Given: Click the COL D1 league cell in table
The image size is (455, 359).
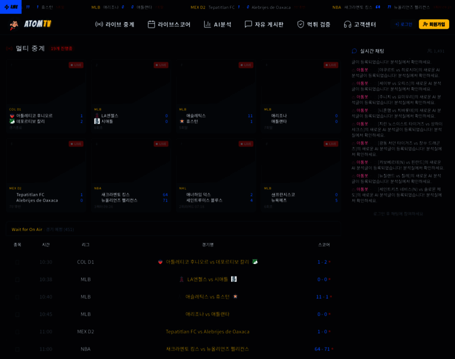Looking at the screenshot, I should point(85,262).
